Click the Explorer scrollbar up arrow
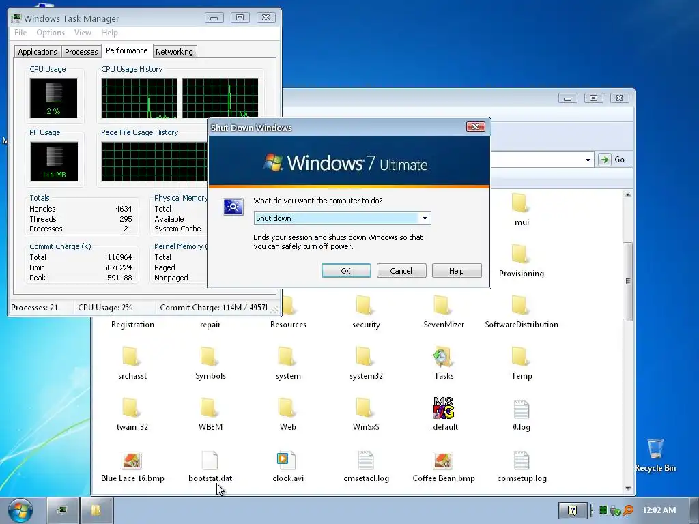Screen dimensions: 699x524 click(628, 195)
